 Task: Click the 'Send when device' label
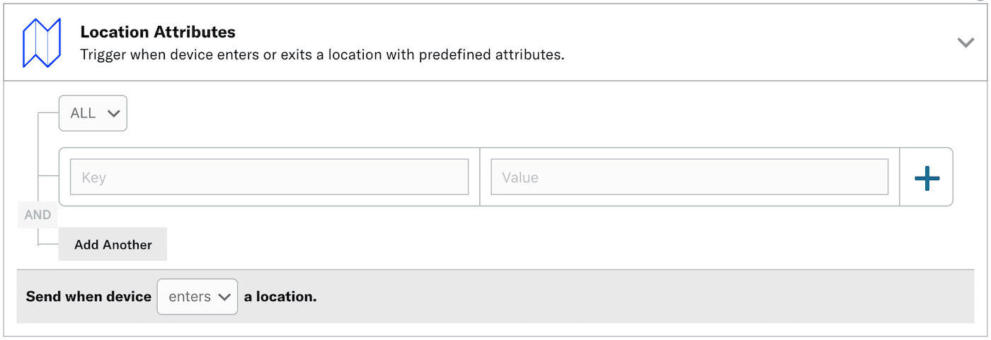88,297
